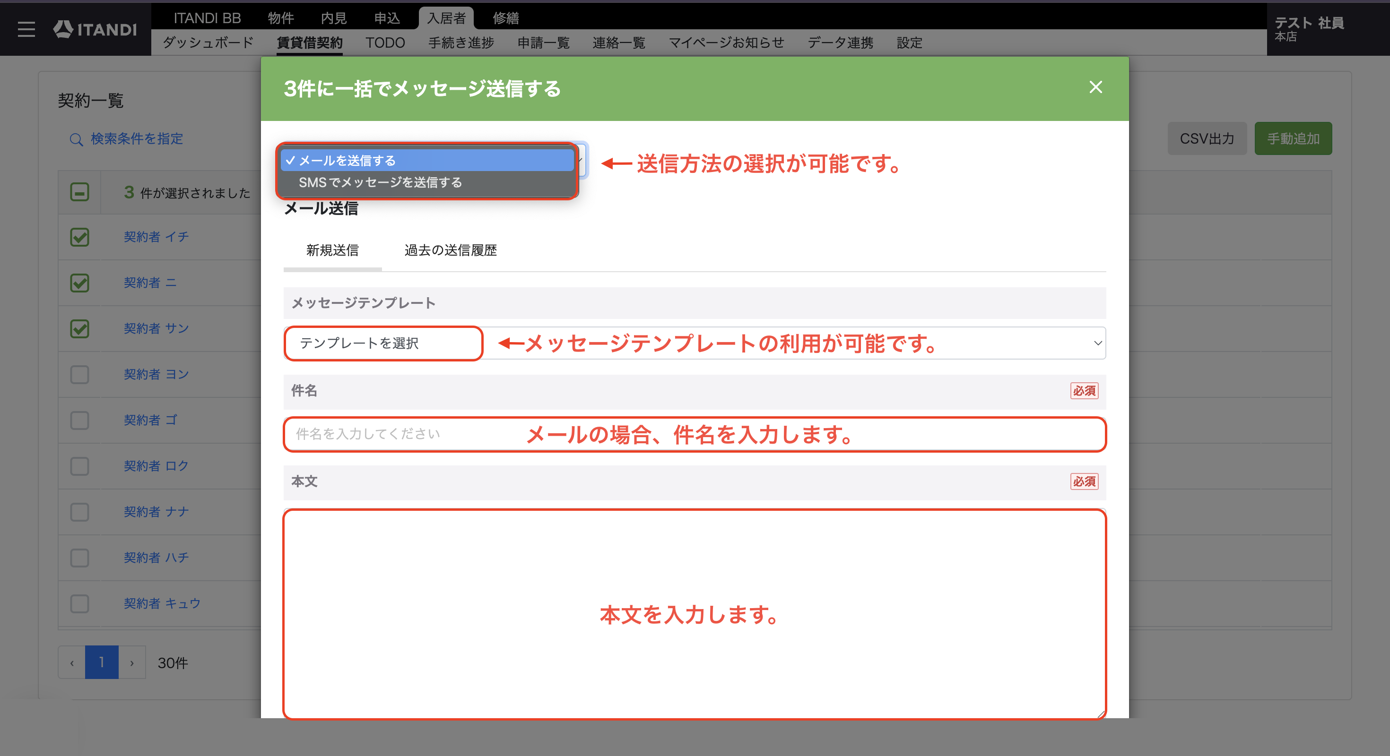The width and height of the screenshot is (1390, 756).
Task: Open 申込 top tab
Action: tap(387, 18)
